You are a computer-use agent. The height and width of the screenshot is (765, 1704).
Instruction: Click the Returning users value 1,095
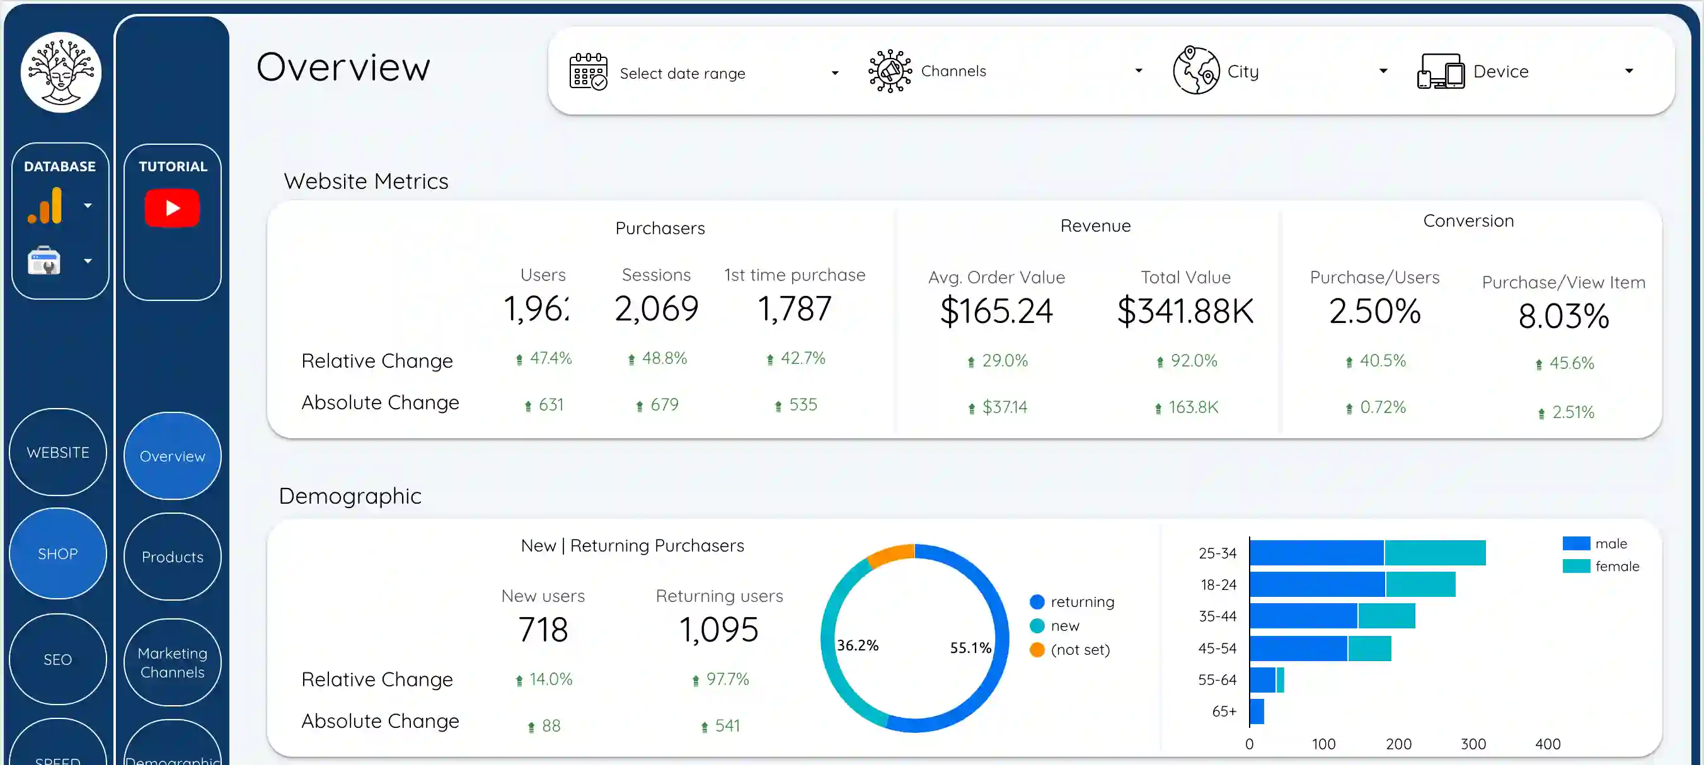pyautogui.click(x=719, y=630)
